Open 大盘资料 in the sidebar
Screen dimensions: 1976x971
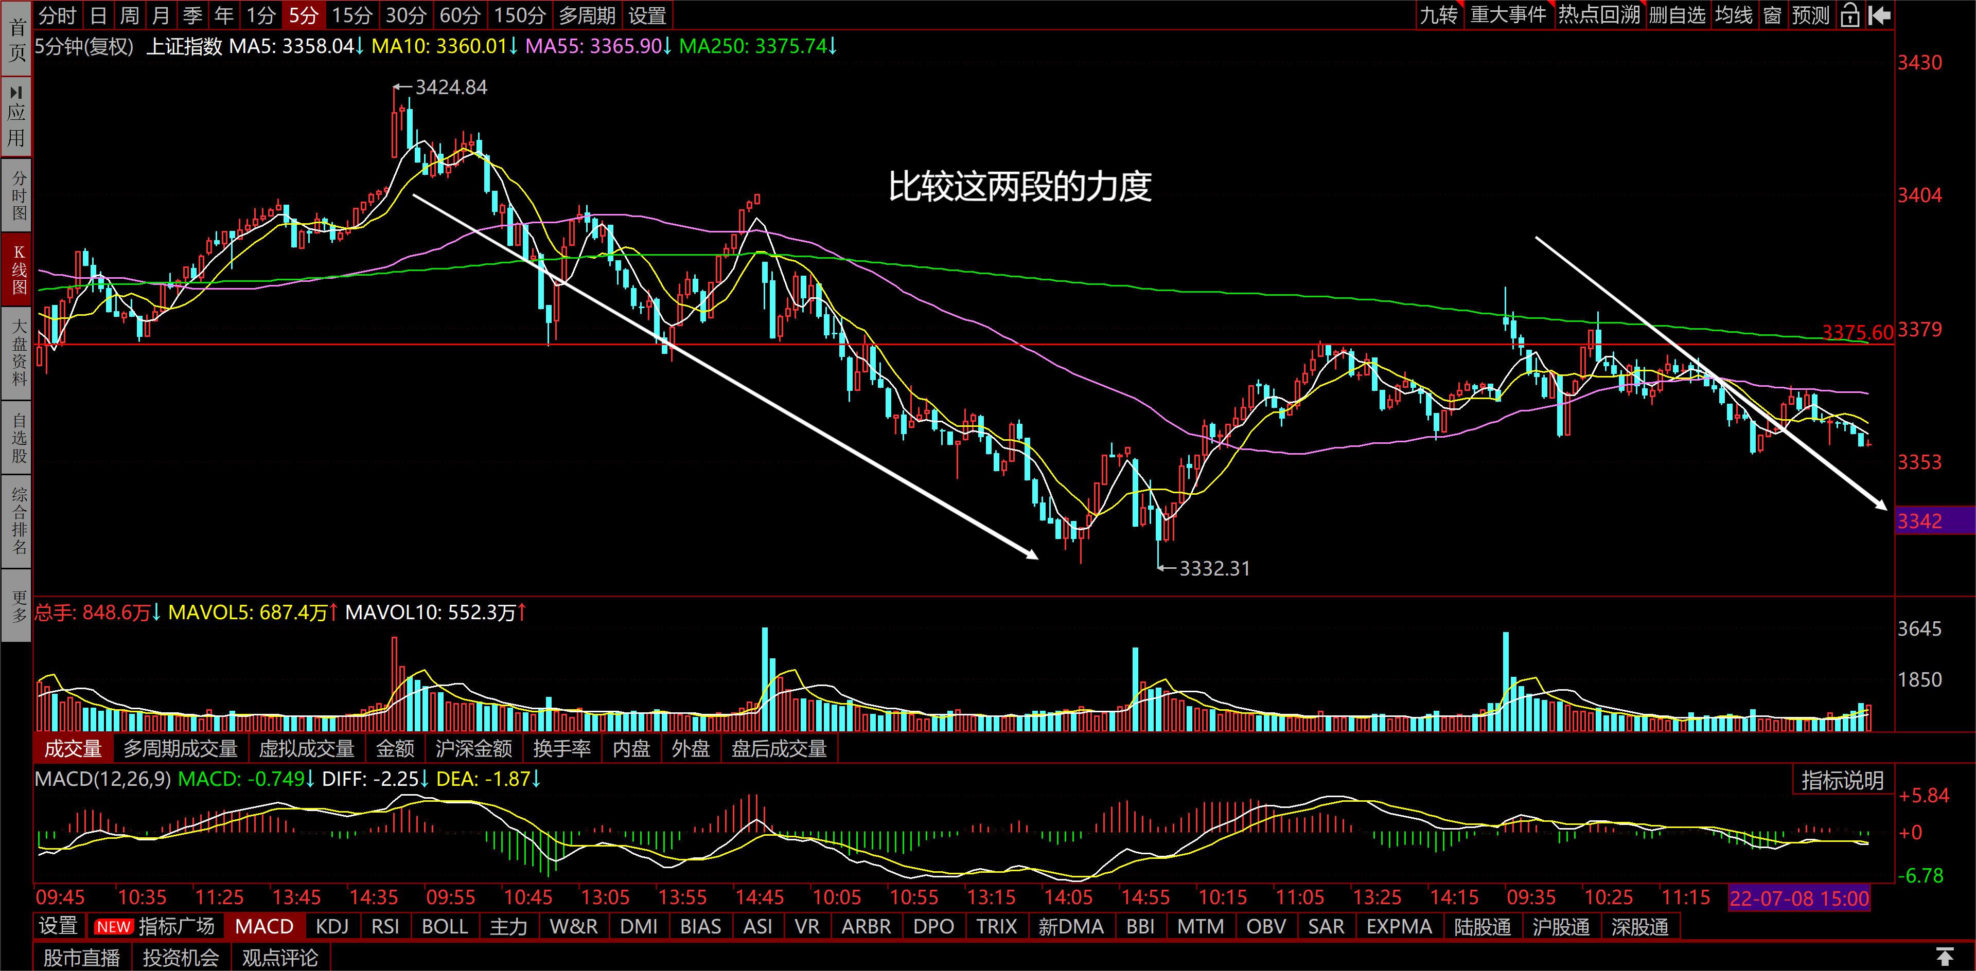(x=16, y=353)
